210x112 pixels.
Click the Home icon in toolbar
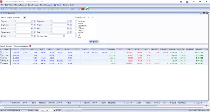[2, 9]
